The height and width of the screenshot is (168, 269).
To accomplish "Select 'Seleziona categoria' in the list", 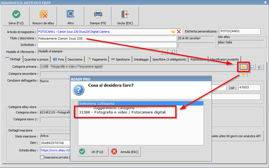I will click(141, 103).
